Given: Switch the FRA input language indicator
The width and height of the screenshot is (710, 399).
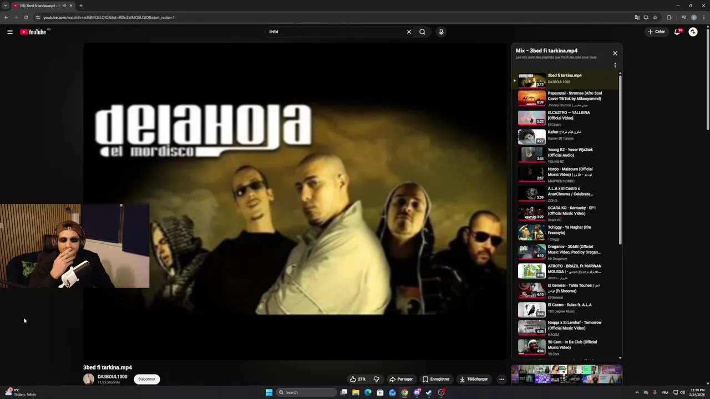Looking at the screenshot, I should pyautogui.click(x=665, y=392).
